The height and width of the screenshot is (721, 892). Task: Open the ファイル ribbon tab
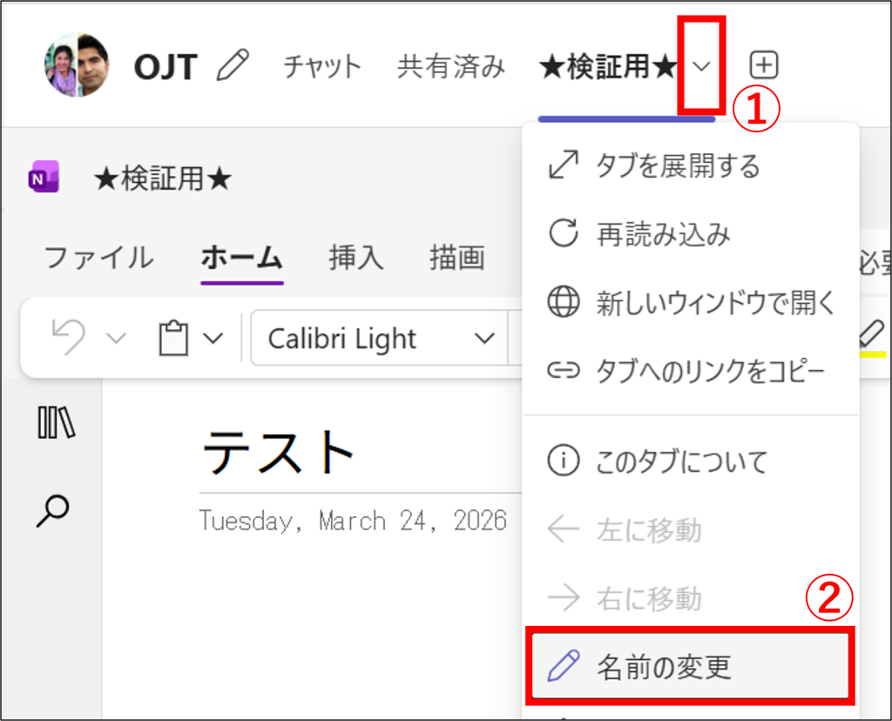click(98, 258)
